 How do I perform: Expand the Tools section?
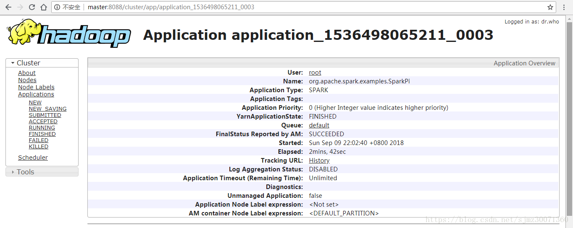[x=42, y=172]
